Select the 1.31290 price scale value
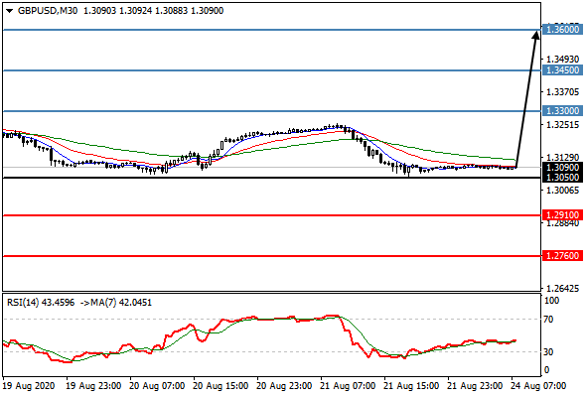 point(562,157)
